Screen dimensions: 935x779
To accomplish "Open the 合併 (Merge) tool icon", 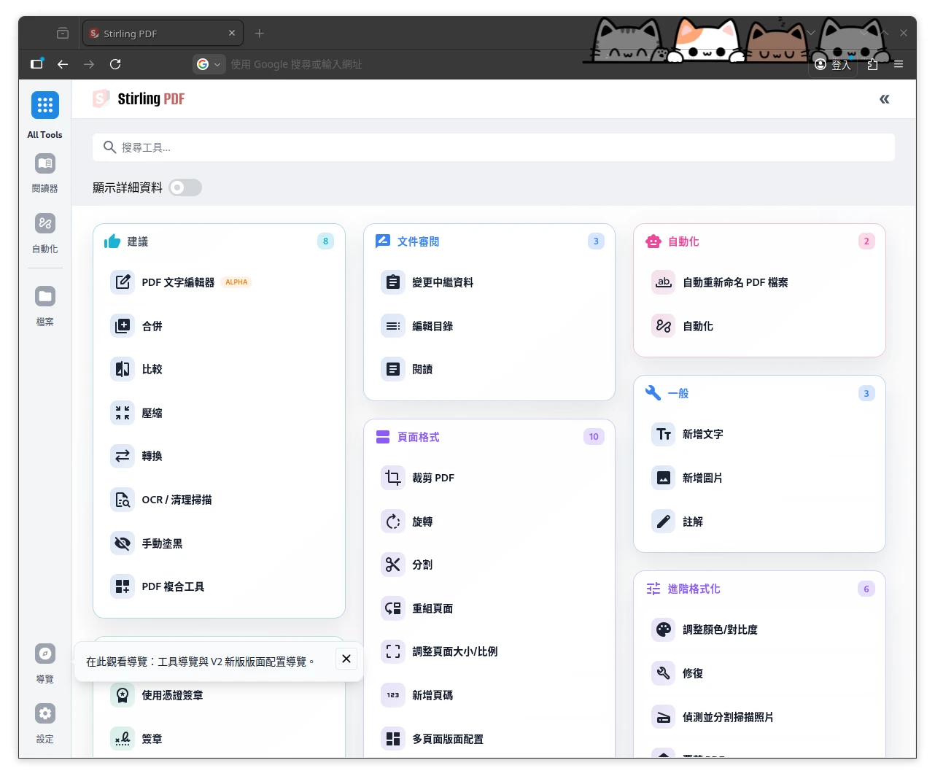I will (123, 326).
